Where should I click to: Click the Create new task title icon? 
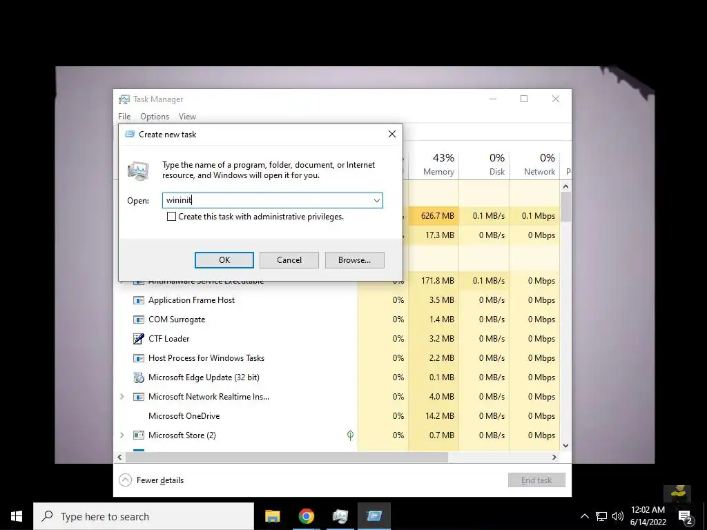130,135
